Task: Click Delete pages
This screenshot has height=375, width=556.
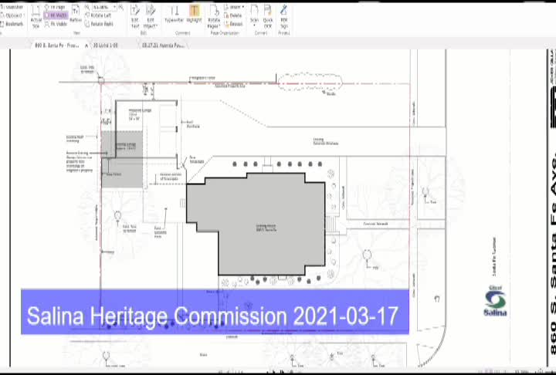Action: coord(233,15)
